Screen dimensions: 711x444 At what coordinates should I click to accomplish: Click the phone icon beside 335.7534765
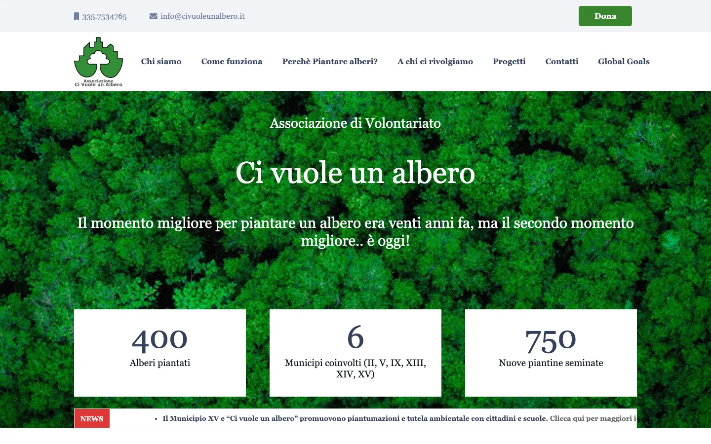click(x=77, y=16)
